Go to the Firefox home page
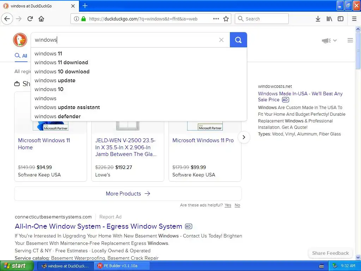 [x=41, y=19]
